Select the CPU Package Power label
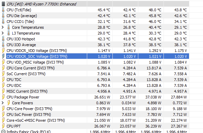Screen dimensions: 203x133 [x=23, y=97]
